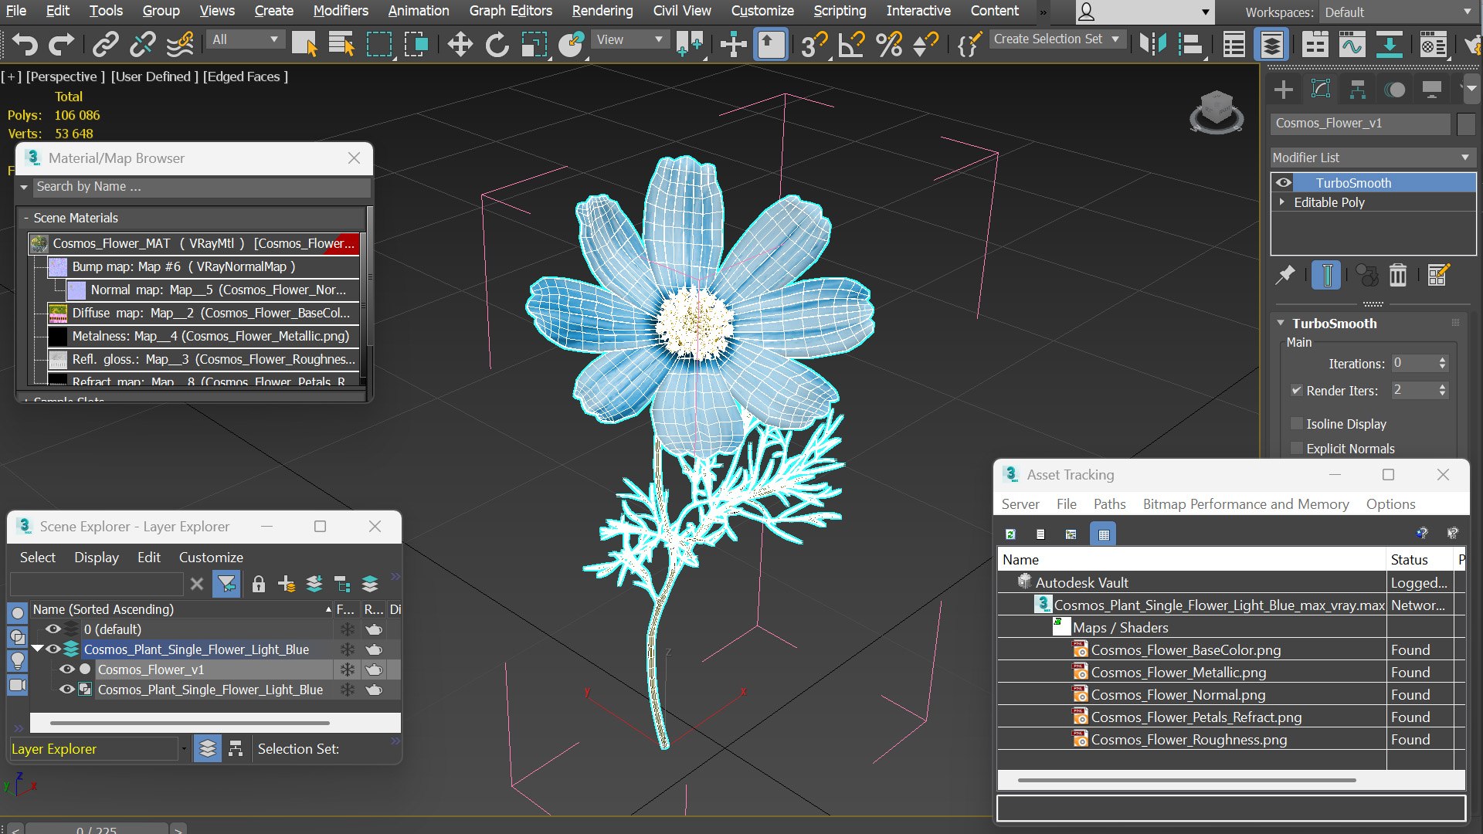The height and width of the screenshot is (834, 1483).
Task: Collapse the Scene Materials group
Action: click(25, 218)
